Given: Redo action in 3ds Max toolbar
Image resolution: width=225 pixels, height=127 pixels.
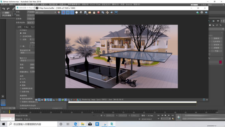Looking at the screenshot, I should pyautogui.click(x=8, y=9).
